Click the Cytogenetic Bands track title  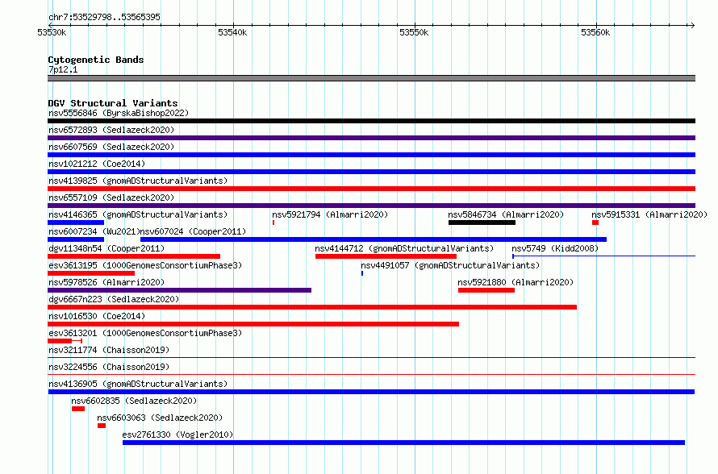click(96, 60)
